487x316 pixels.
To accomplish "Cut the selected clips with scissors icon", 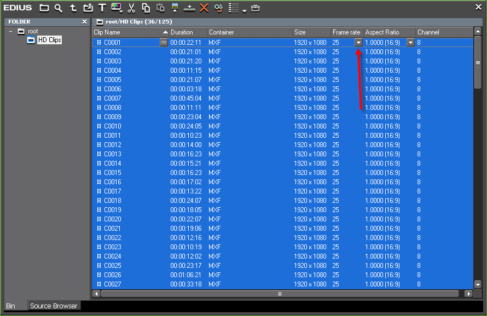I will [x=131, y=8].
